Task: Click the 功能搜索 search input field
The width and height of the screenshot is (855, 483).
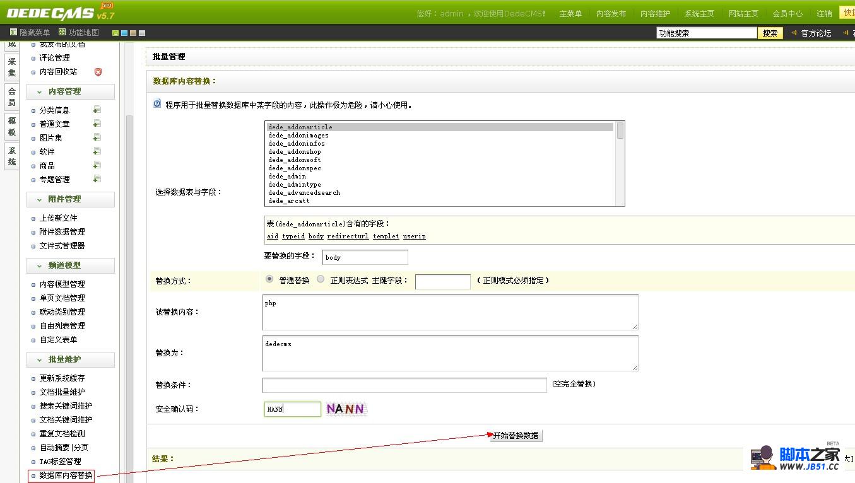Action: (x=706, y=33)
